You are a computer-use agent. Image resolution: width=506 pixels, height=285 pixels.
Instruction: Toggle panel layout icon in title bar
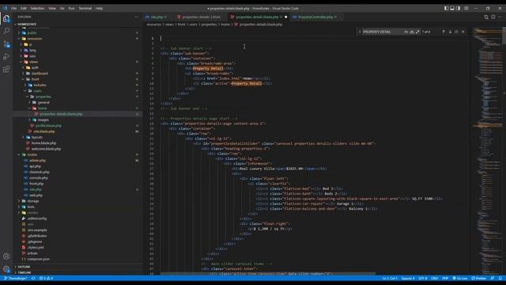click(452, 9)
